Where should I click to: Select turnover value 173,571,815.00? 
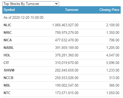click(x=67, y=93)
